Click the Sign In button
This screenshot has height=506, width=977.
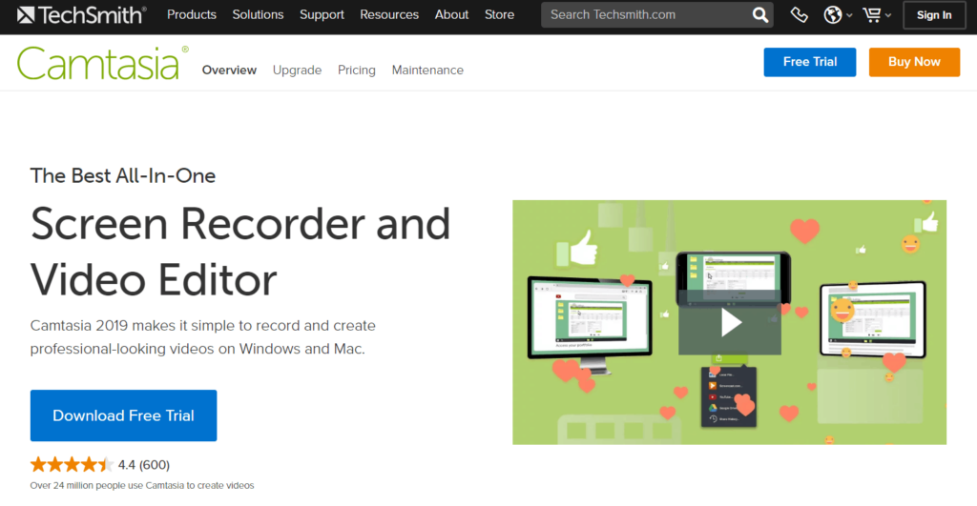pos(934,15)
